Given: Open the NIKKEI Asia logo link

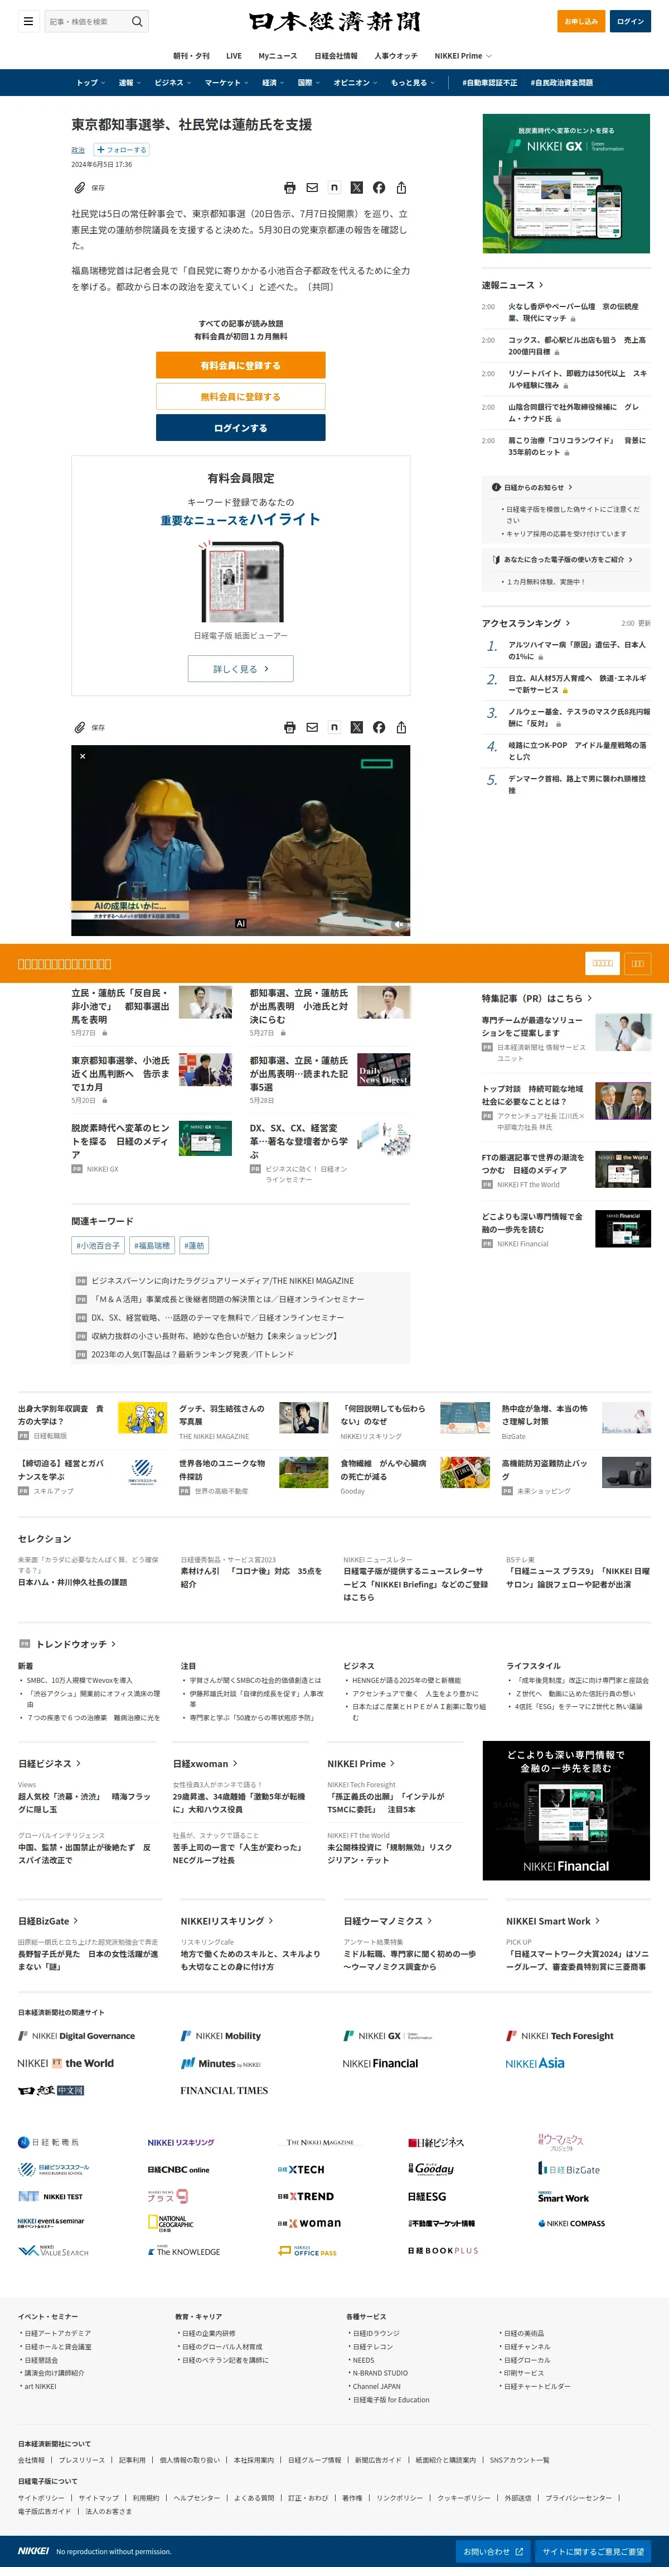Looking at the screenshot, I should (x=535, y=2064).
